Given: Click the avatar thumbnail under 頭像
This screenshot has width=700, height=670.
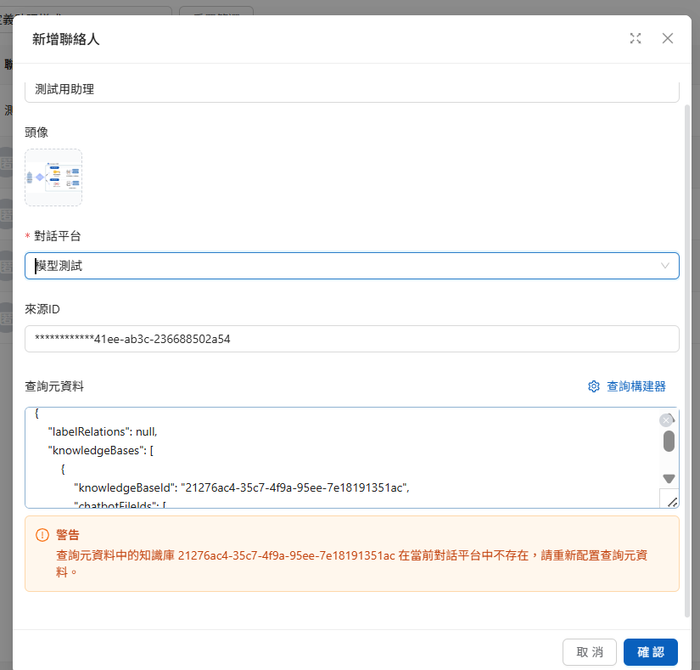Looking at the screenshot, I should 53,177.
